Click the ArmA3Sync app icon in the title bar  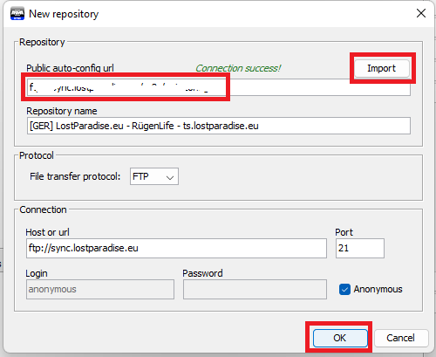[x=17, y=14]
